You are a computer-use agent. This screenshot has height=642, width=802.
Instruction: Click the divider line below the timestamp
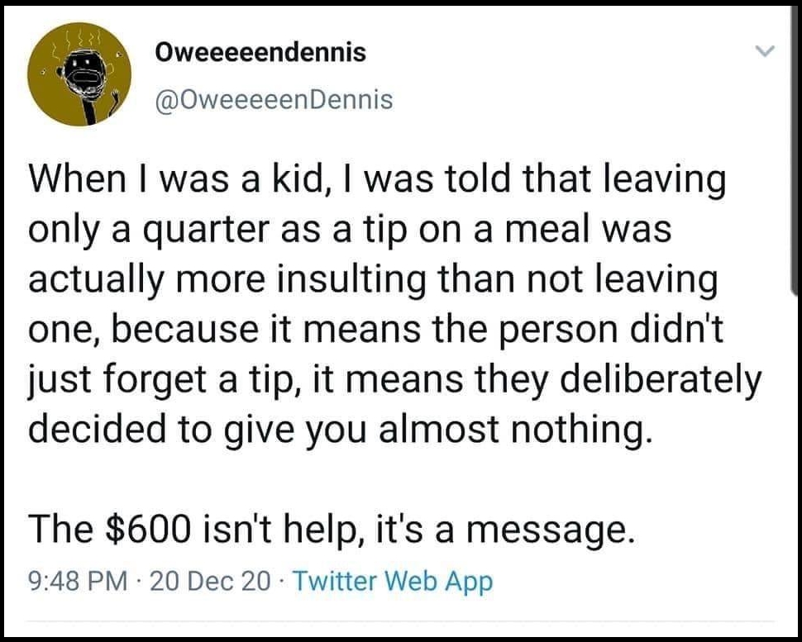(401, 621)
